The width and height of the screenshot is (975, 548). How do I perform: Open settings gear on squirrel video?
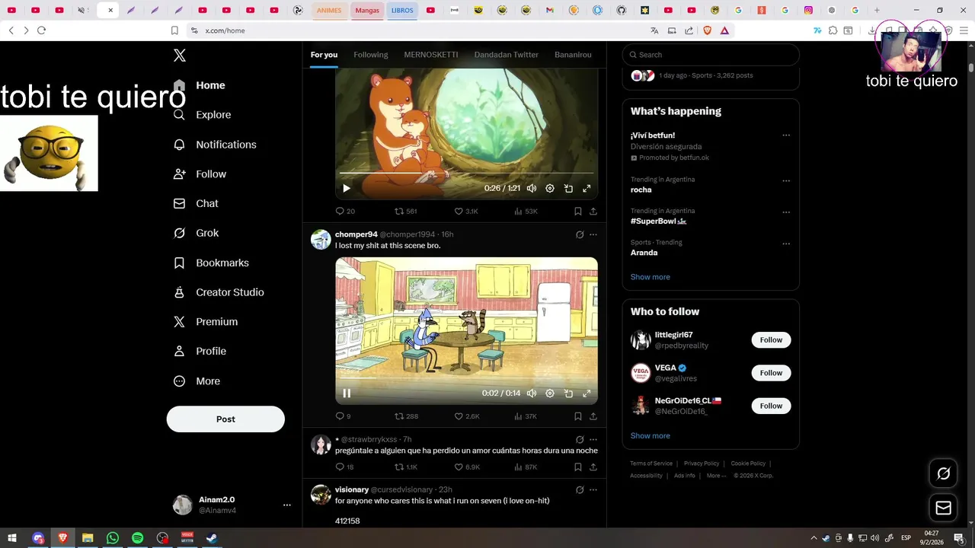pos(550,189)
